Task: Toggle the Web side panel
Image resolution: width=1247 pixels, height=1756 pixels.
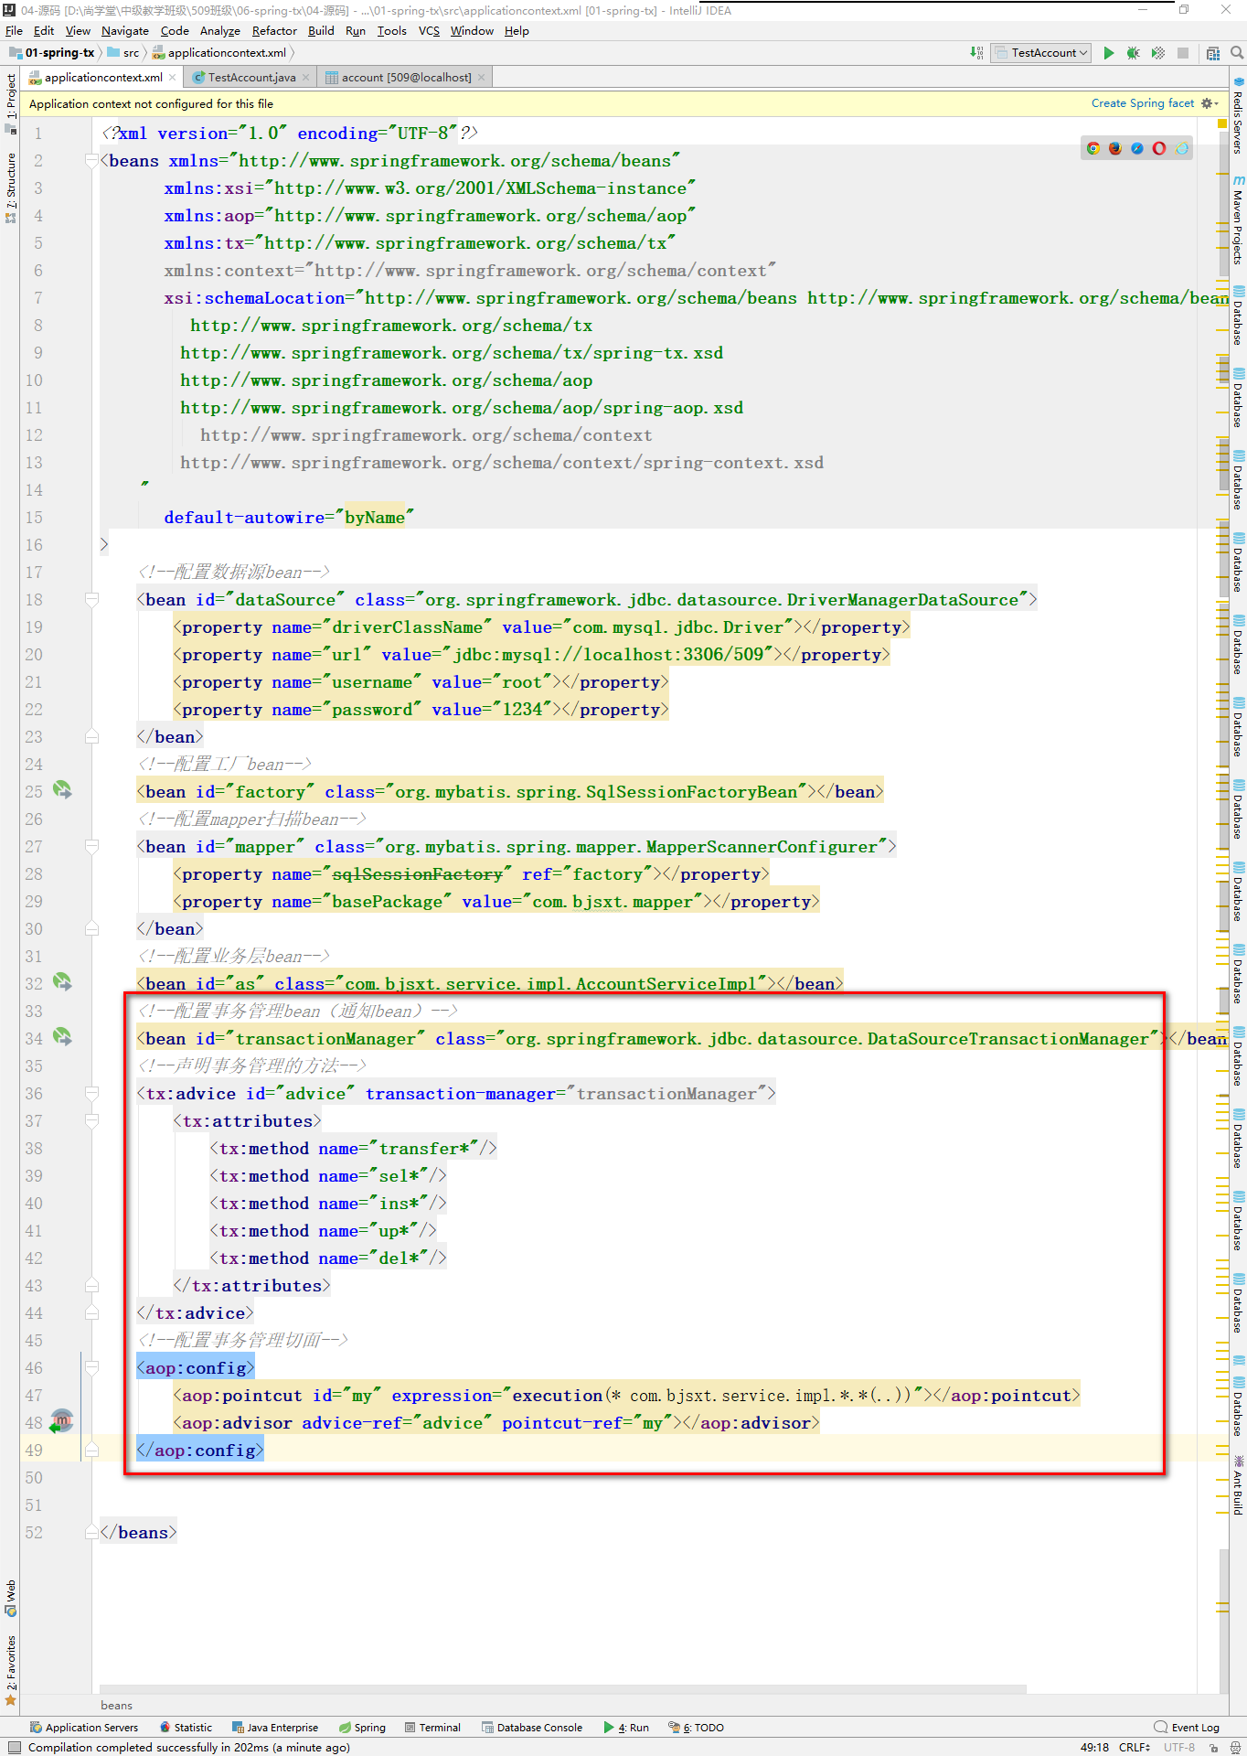Action: [11, 1598]
